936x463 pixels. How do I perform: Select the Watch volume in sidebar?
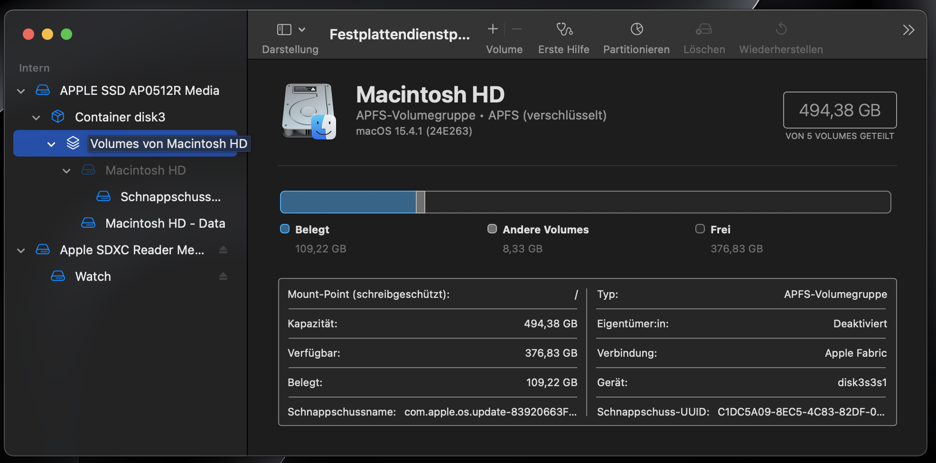click(x=93, y=277)
